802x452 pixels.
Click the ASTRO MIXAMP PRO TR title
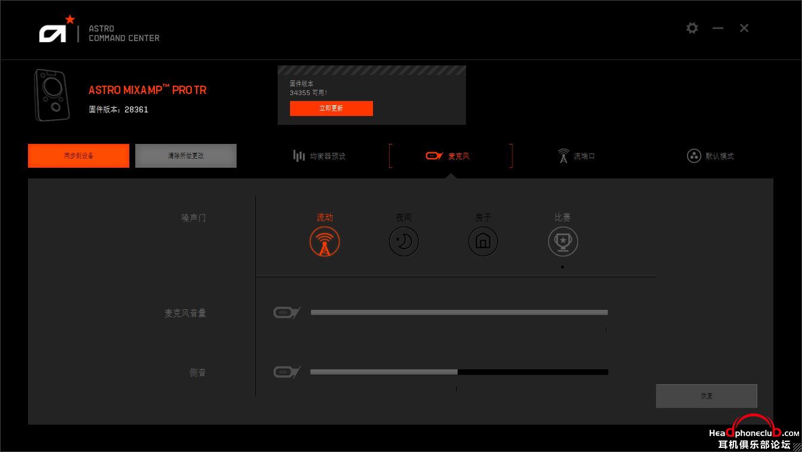(148, 90)
